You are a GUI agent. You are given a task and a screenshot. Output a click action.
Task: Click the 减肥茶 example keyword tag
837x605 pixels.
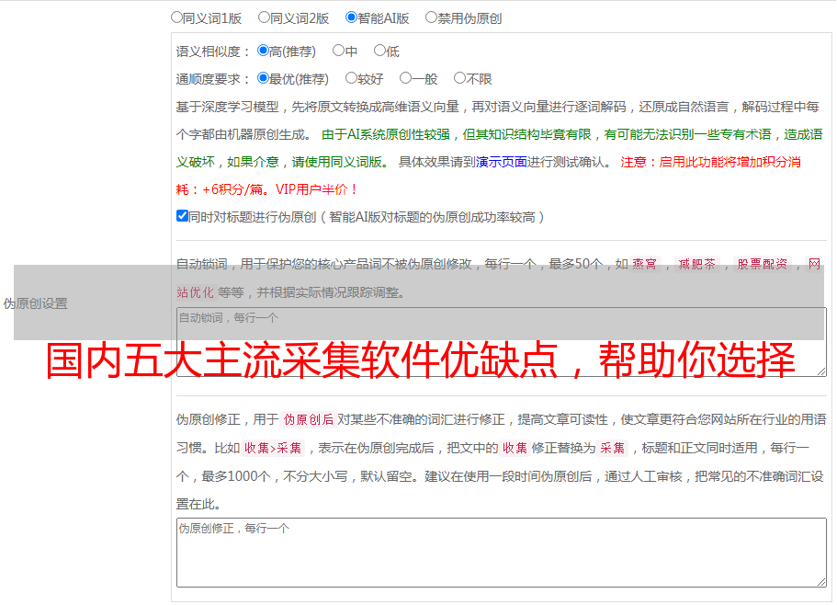coord(696,264)
